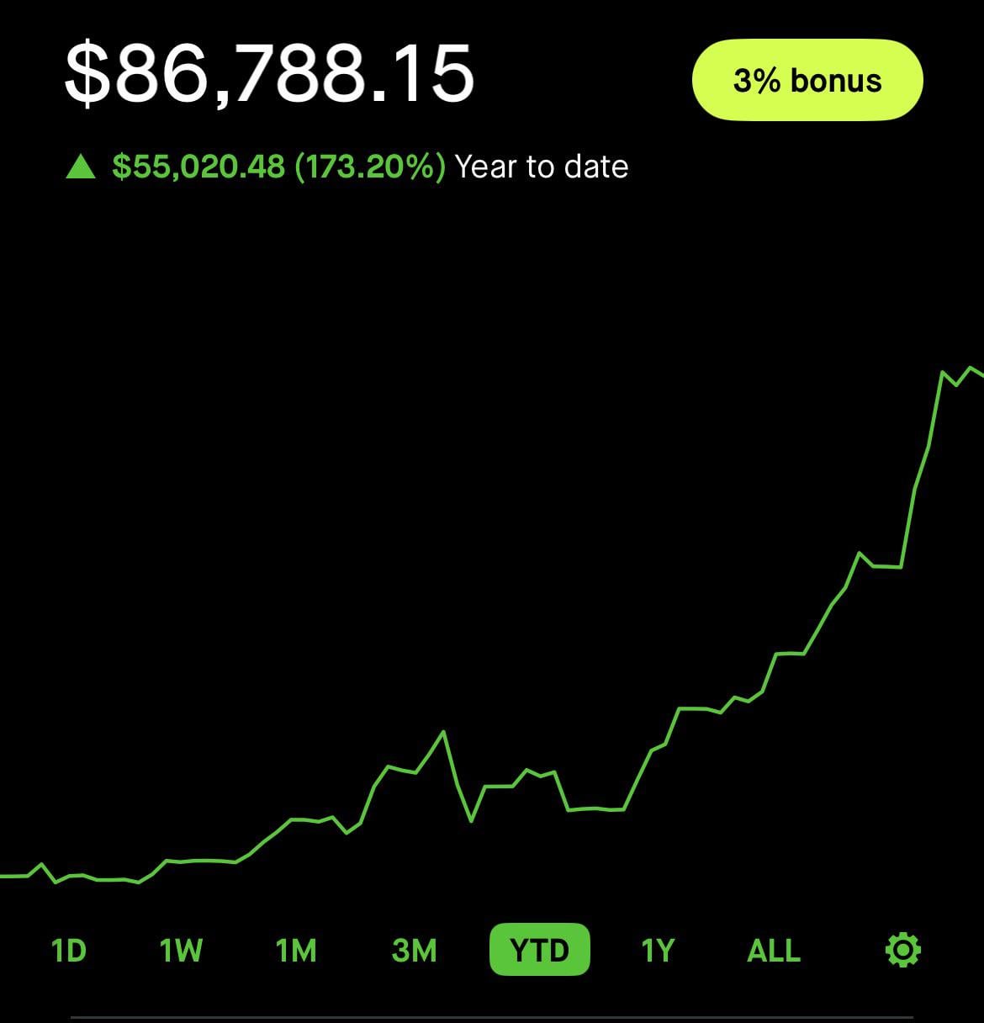The width and height of the screenshot is (984, 1023).
Task: Select the 1W time range
Action: tap(181, 951)
